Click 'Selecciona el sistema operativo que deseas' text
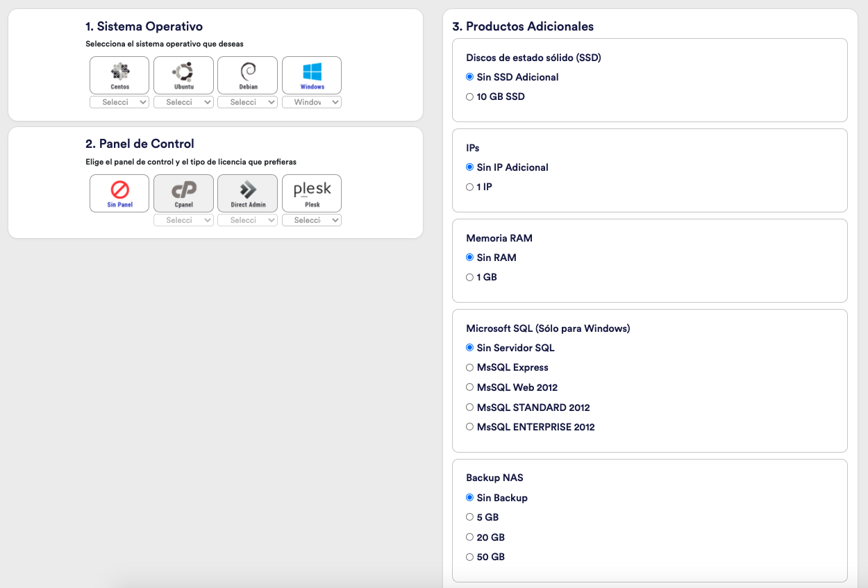The width and height of the screenshot is (868, 588). coord(165,44)
